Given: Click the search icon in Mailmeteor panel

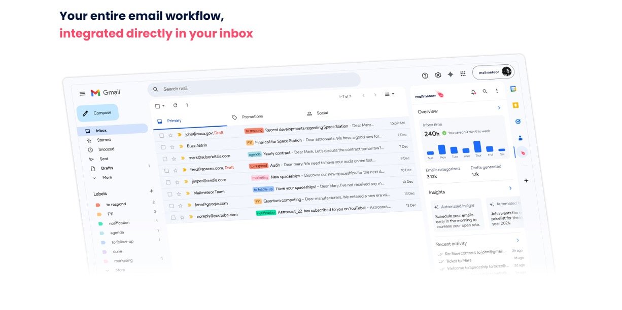Looking at the screenshot, I should [x=485, y=91].
